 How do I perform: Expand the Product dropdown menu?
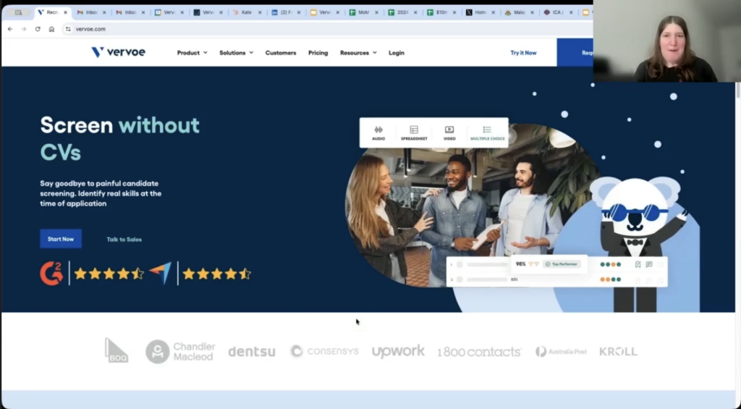click(192, 53)
